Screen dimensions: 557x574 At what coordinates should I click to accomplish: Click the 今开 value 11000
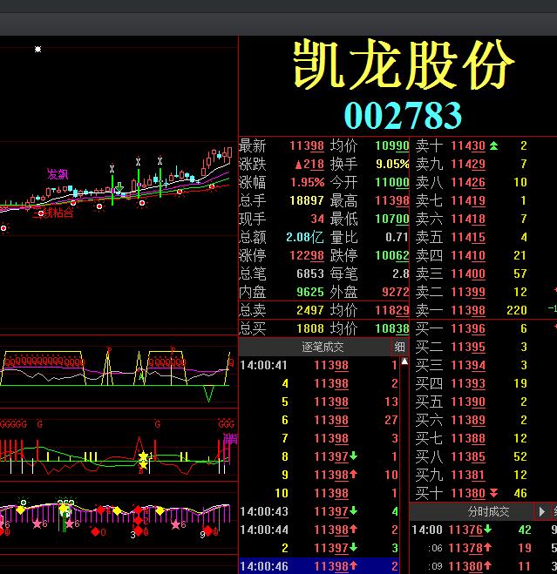[x=391, y=182]
